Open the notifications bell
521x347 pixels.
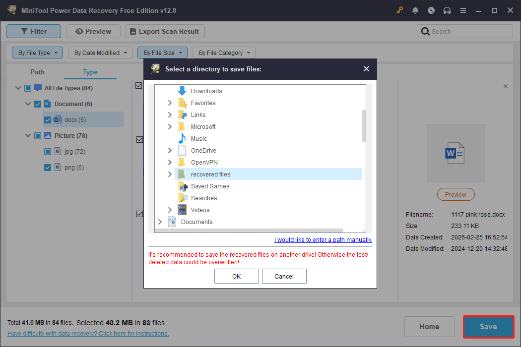tap(415, 10)
